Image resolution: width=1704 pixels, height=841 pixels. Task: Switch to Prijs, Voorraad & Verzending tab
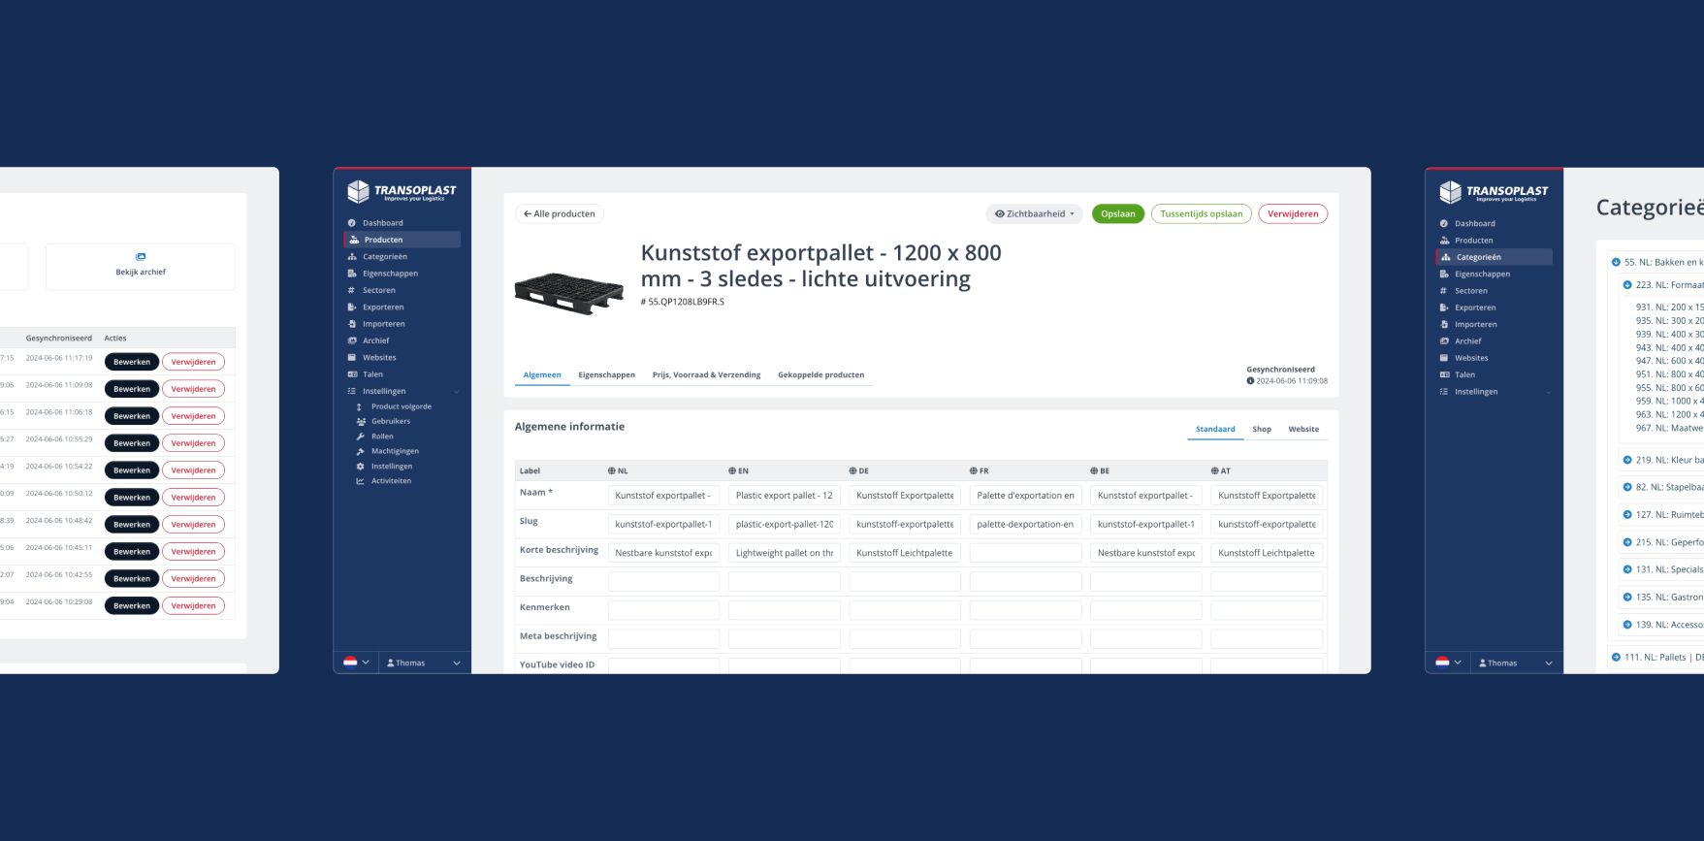pyautogui.click(x=706, y=375)
